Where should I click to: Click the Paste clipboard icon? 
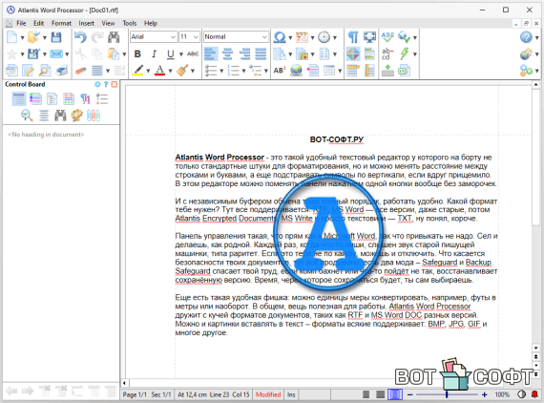point(114,53)
